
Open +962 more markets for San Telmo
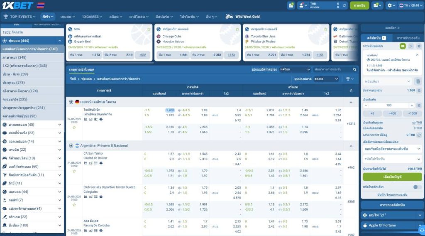coord(351,167)
